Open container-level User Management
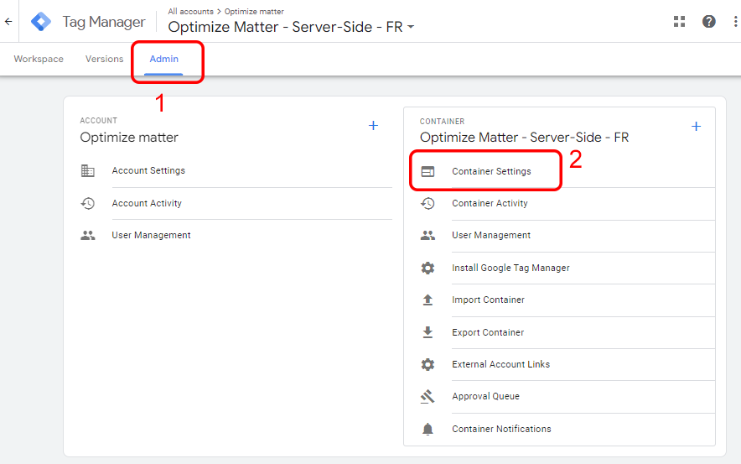741x464 pixels. pyautogui.click(x=491, y=235)
